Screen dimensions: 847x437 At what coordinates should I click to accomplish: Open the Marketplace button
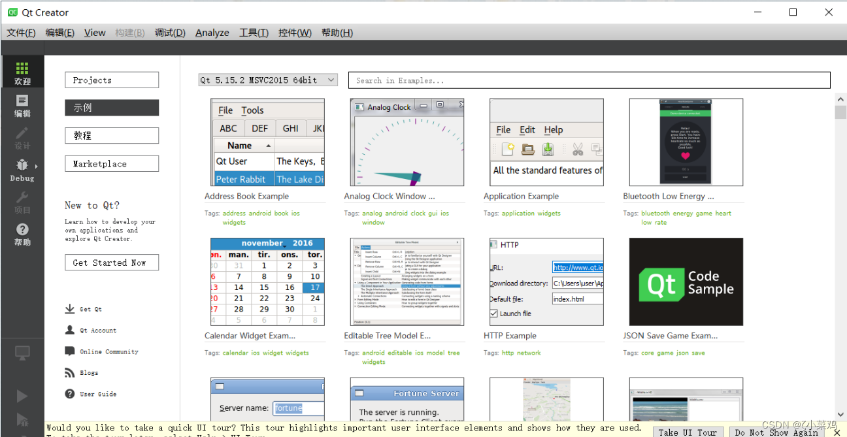point(112,163)
